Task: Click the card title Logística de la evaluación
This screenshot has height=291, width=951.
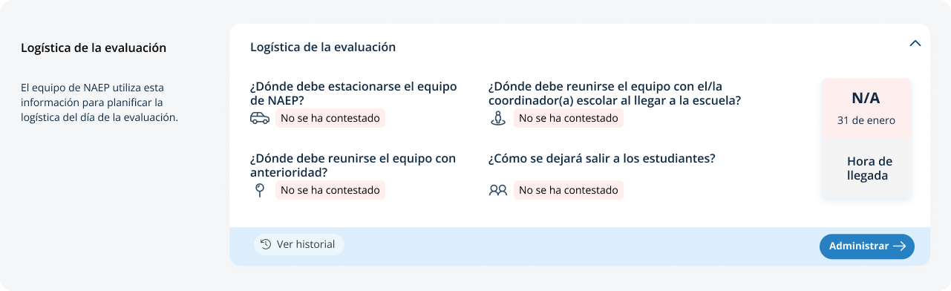Action: pos(323,47)
